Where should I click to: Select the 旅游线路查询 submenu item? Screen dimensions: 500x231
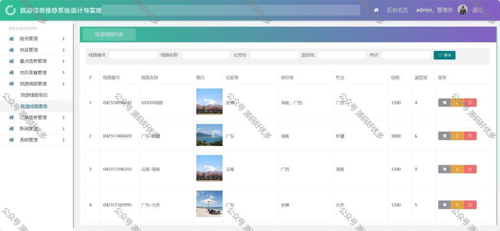point(34,106)
